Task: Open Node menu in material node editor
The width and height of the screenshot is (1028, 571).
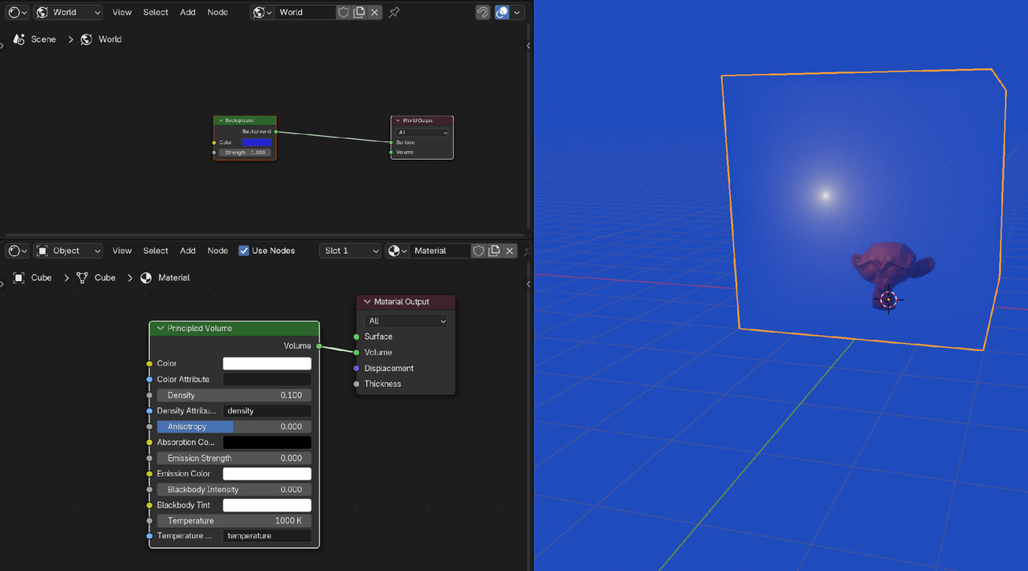Action: click(x=218, y=251)
